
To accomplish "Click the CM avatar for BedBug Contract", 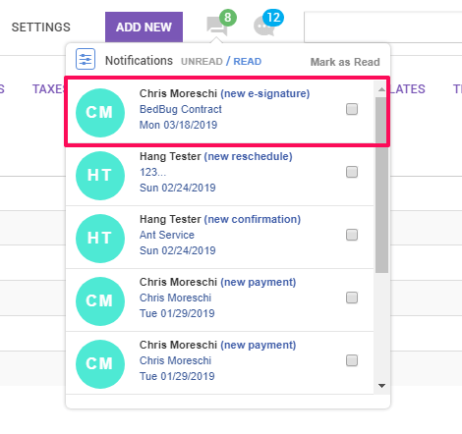I will 100,113.
